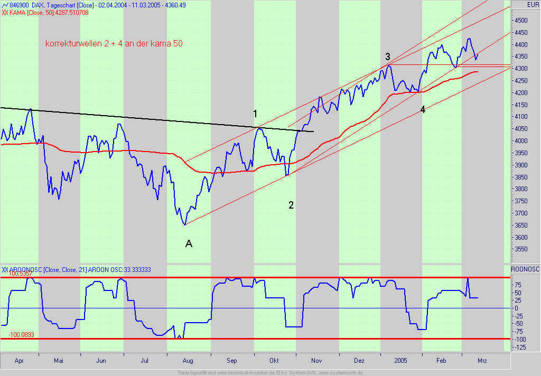Viewport: 541px width, 376px height.
Task: Click the 100.5357 upper level label
Action: (21, 274)
